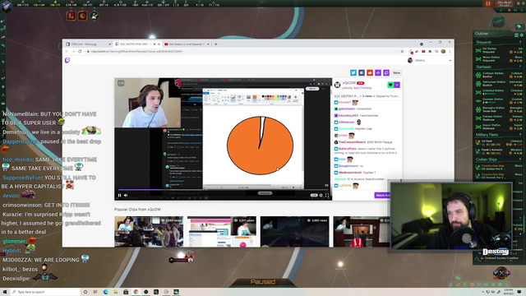Collapse the Civilian Ships section in Outliner
526x296 pixels.
(499, 160)
